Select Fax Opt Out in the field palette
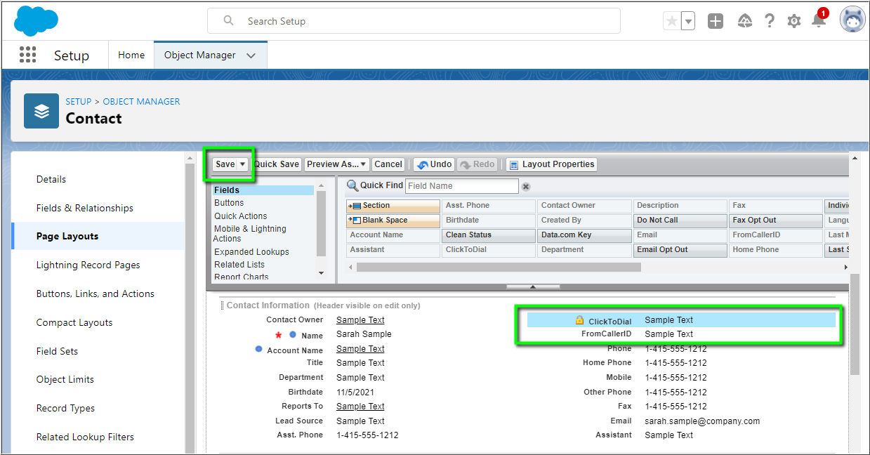Screen dimensions: 870x455 click(x=775, y=220)
